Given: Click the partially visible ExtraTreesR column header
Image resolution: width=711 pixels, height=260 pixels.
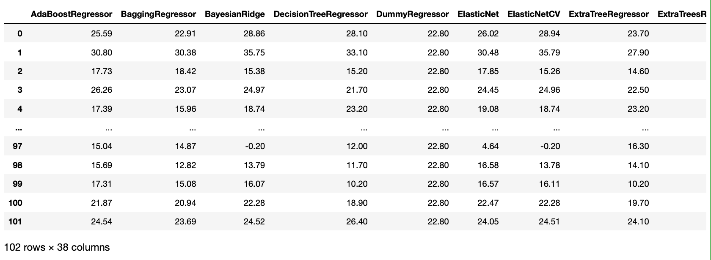Looking at the screenshot, I should click(682, 14).
